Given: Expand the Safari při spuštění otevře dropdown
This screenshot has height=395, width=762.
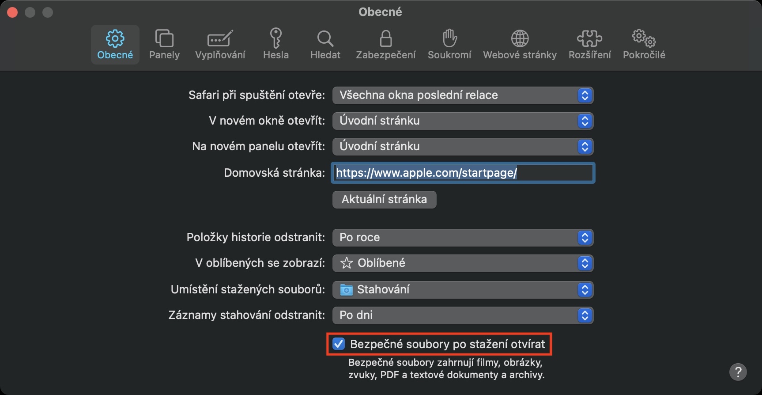Looking at the screenshot, I should coord(462,95).
